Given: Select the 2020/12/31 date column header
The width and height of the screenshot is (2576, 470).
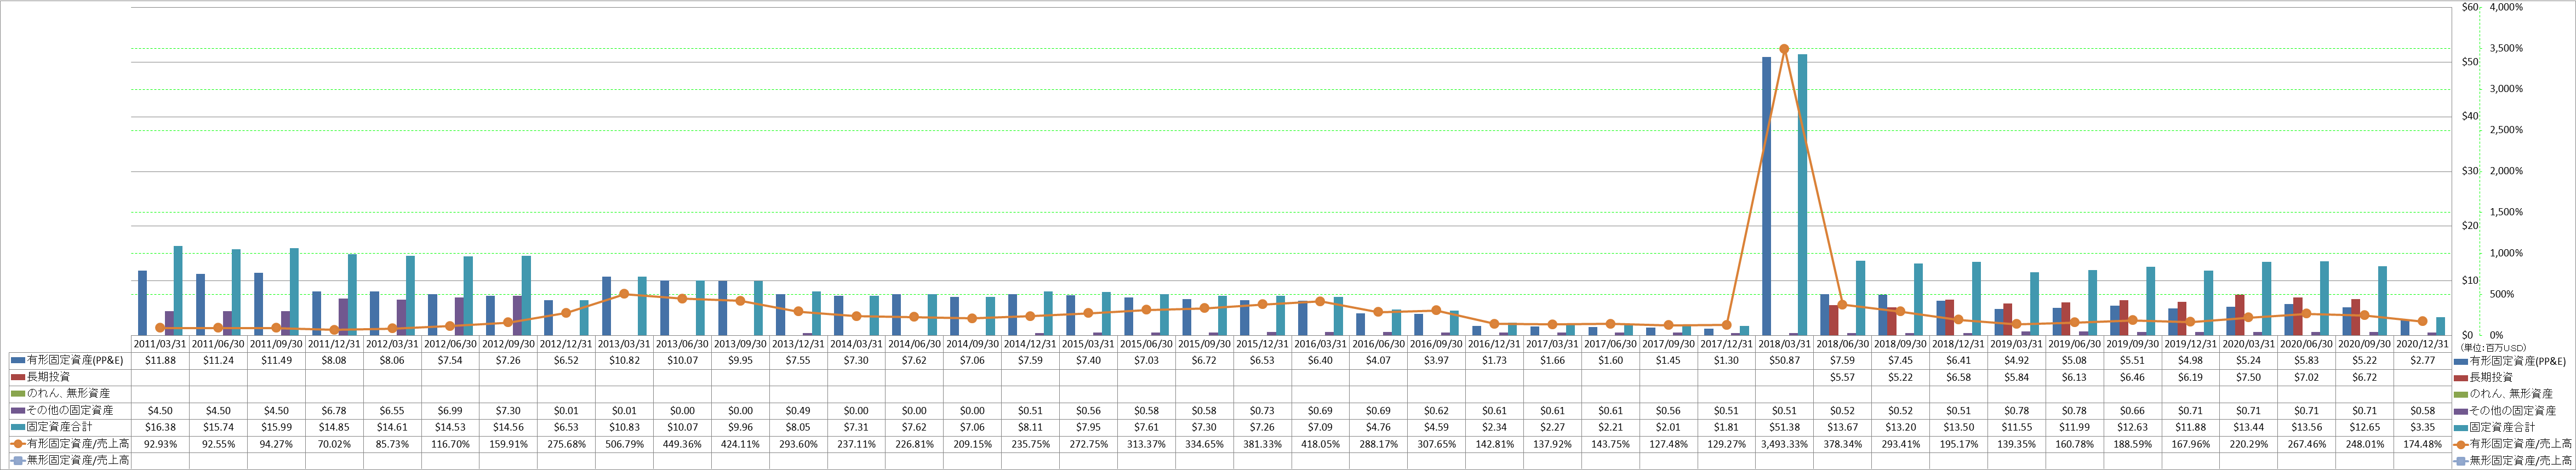Looking at the screenshot, I should click(x=2422, y=344).
